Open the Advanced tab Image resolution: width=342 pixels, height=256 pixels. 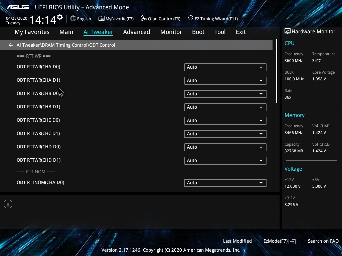tap(137, 32)
